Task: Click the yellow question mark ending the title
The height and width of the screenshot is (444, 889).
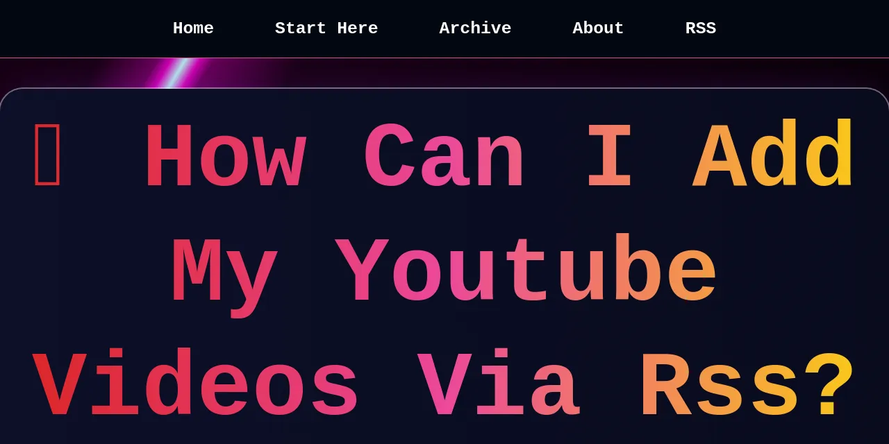Action: coord(829,386)
